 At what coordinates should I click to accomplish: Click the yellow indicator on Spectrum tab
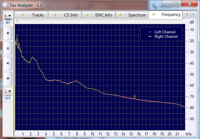(121, 15)
